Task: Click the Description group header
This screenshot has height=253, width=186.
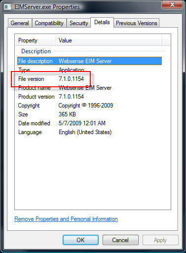Action: pos(36,51)
